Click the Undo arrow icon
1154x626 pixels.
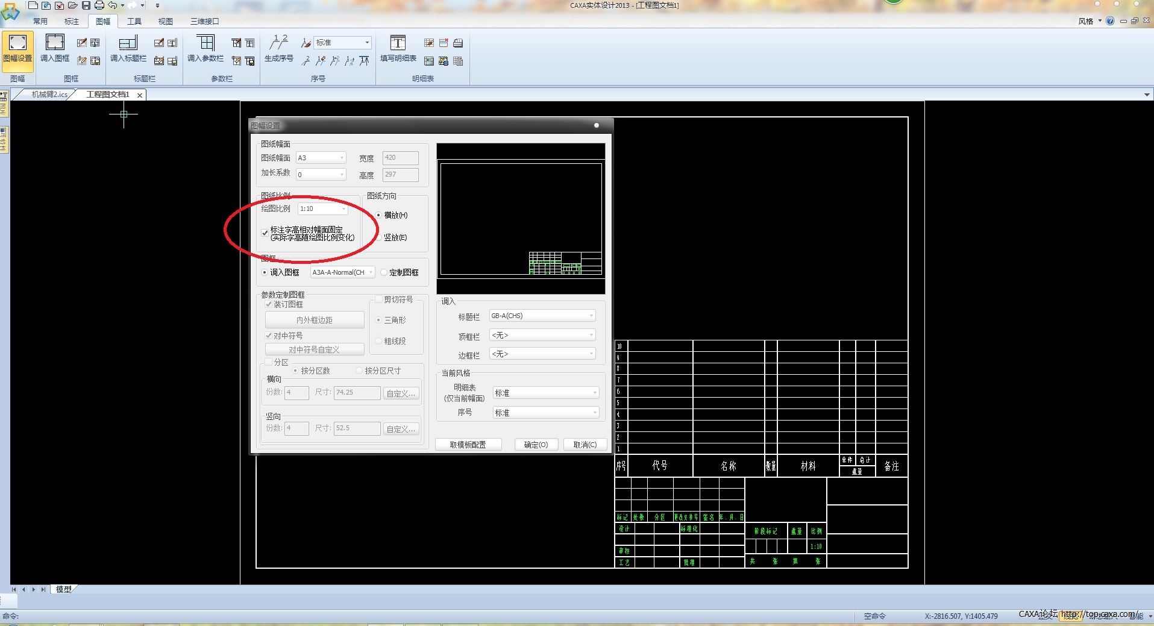pos(113,5)
